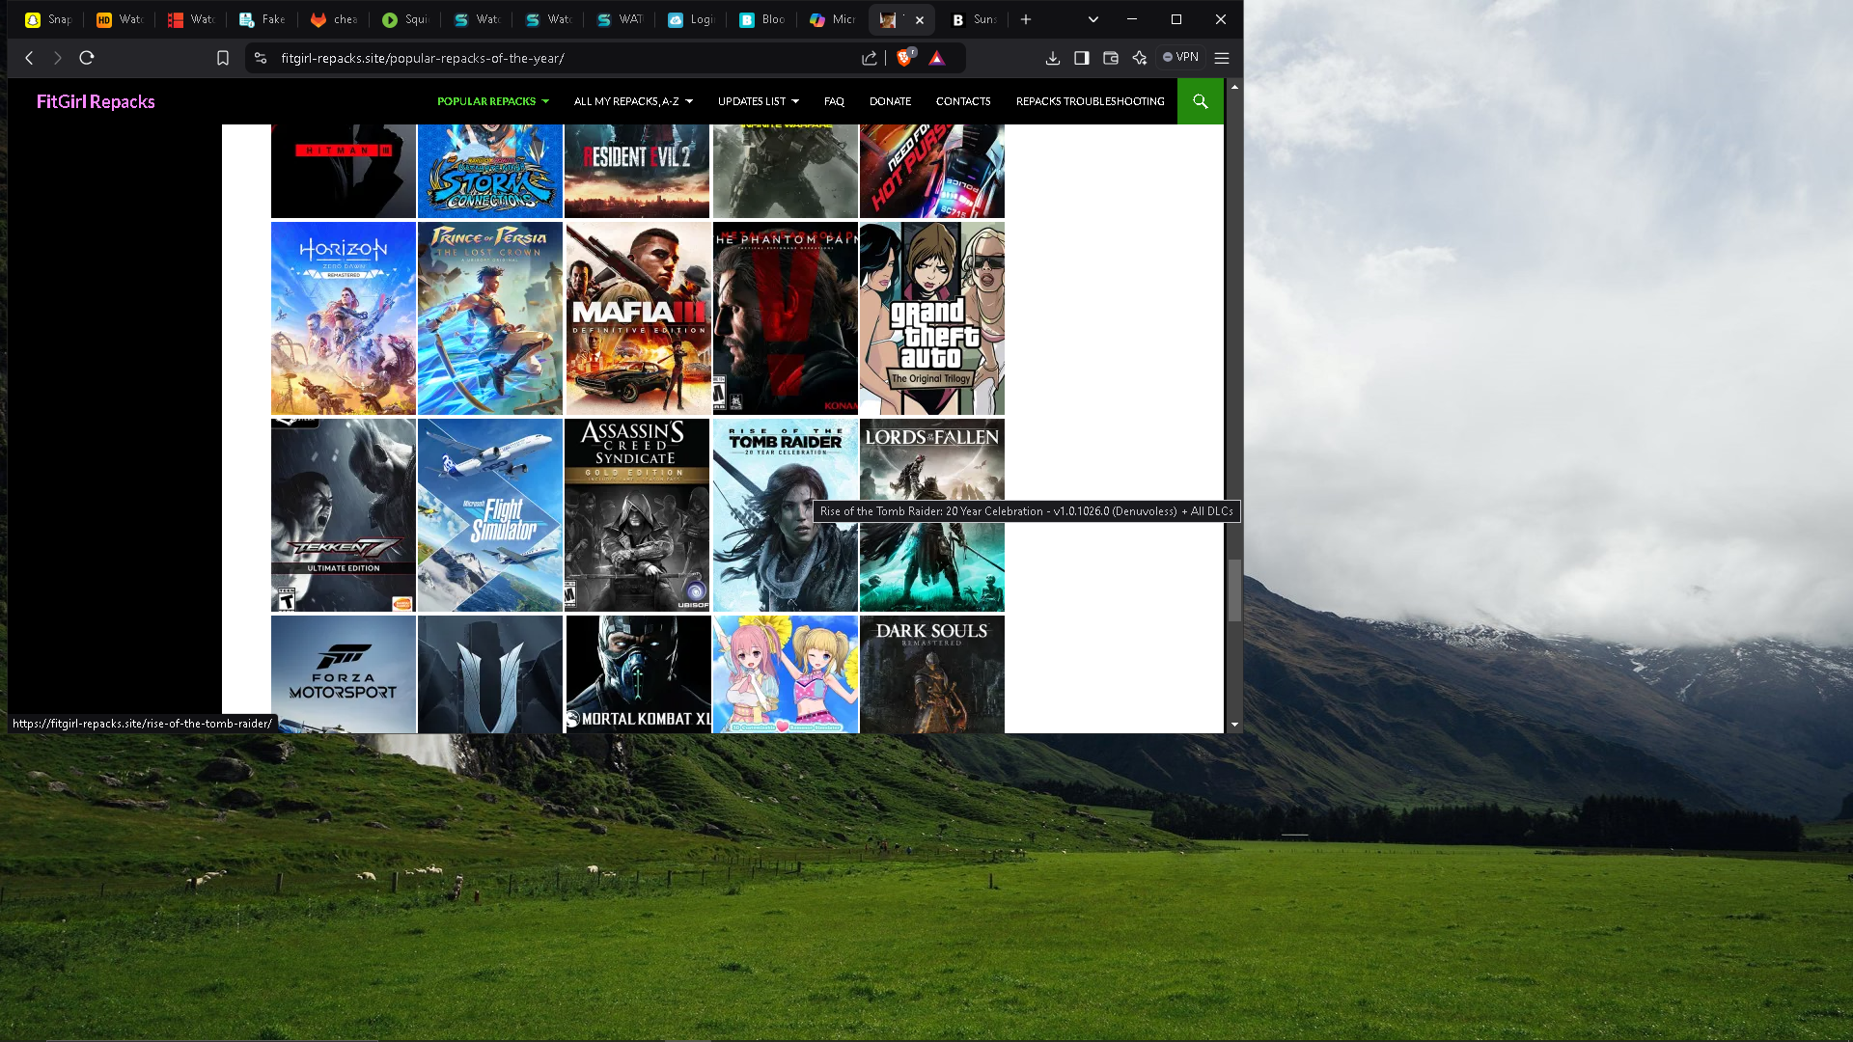The width and height of the screenshot is (1853, 1042).
Task: Bookmark this page
Action: tap(223, 58)
